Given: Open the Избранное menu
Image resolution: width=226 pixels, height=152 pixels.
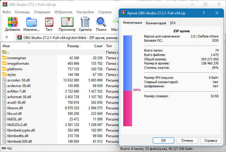Looking at the screenshot, I should tap(63, 12).
